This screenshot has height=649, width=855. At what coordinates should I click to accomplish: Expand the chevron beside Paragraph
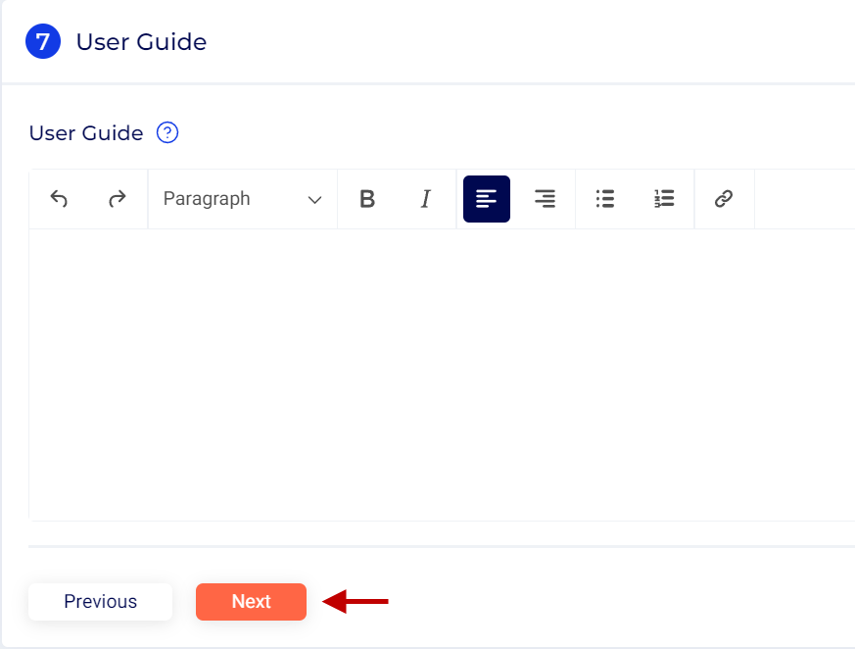[314, 200]
